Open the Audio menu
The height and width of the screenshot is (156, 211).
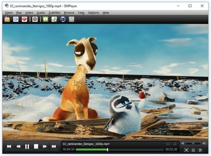pyautogui.click(x=41, y=13)
